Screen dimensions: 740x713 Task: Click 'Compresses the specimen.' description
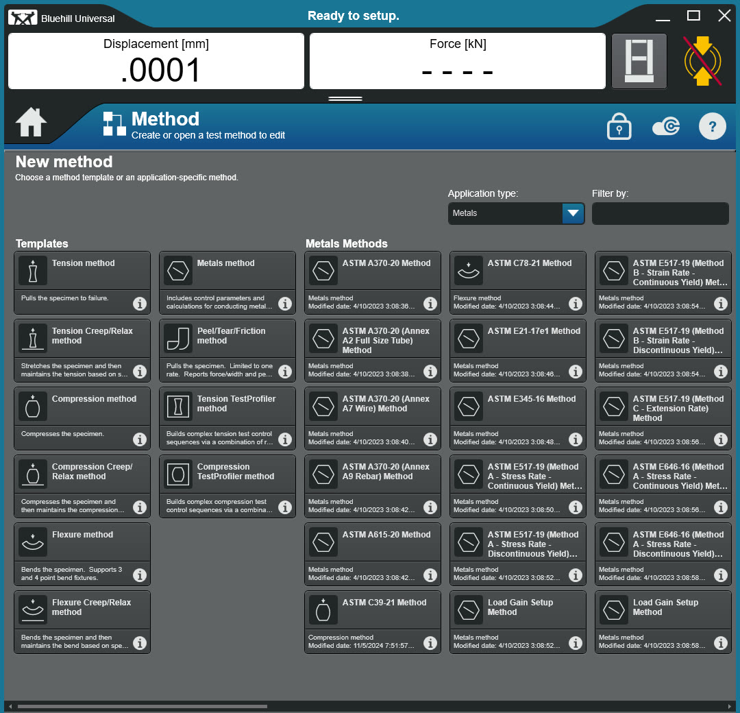click(62, 434)
